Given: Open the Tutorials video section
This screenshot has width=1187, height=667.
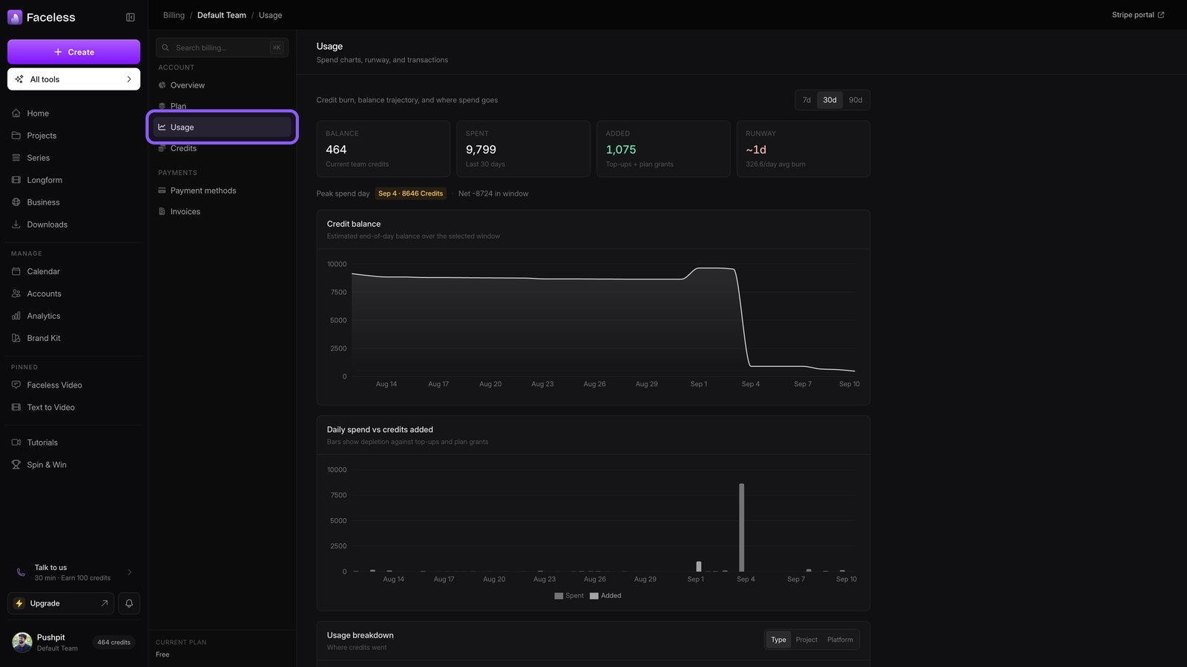Looking at the screenshot, I should coord(73,442).
